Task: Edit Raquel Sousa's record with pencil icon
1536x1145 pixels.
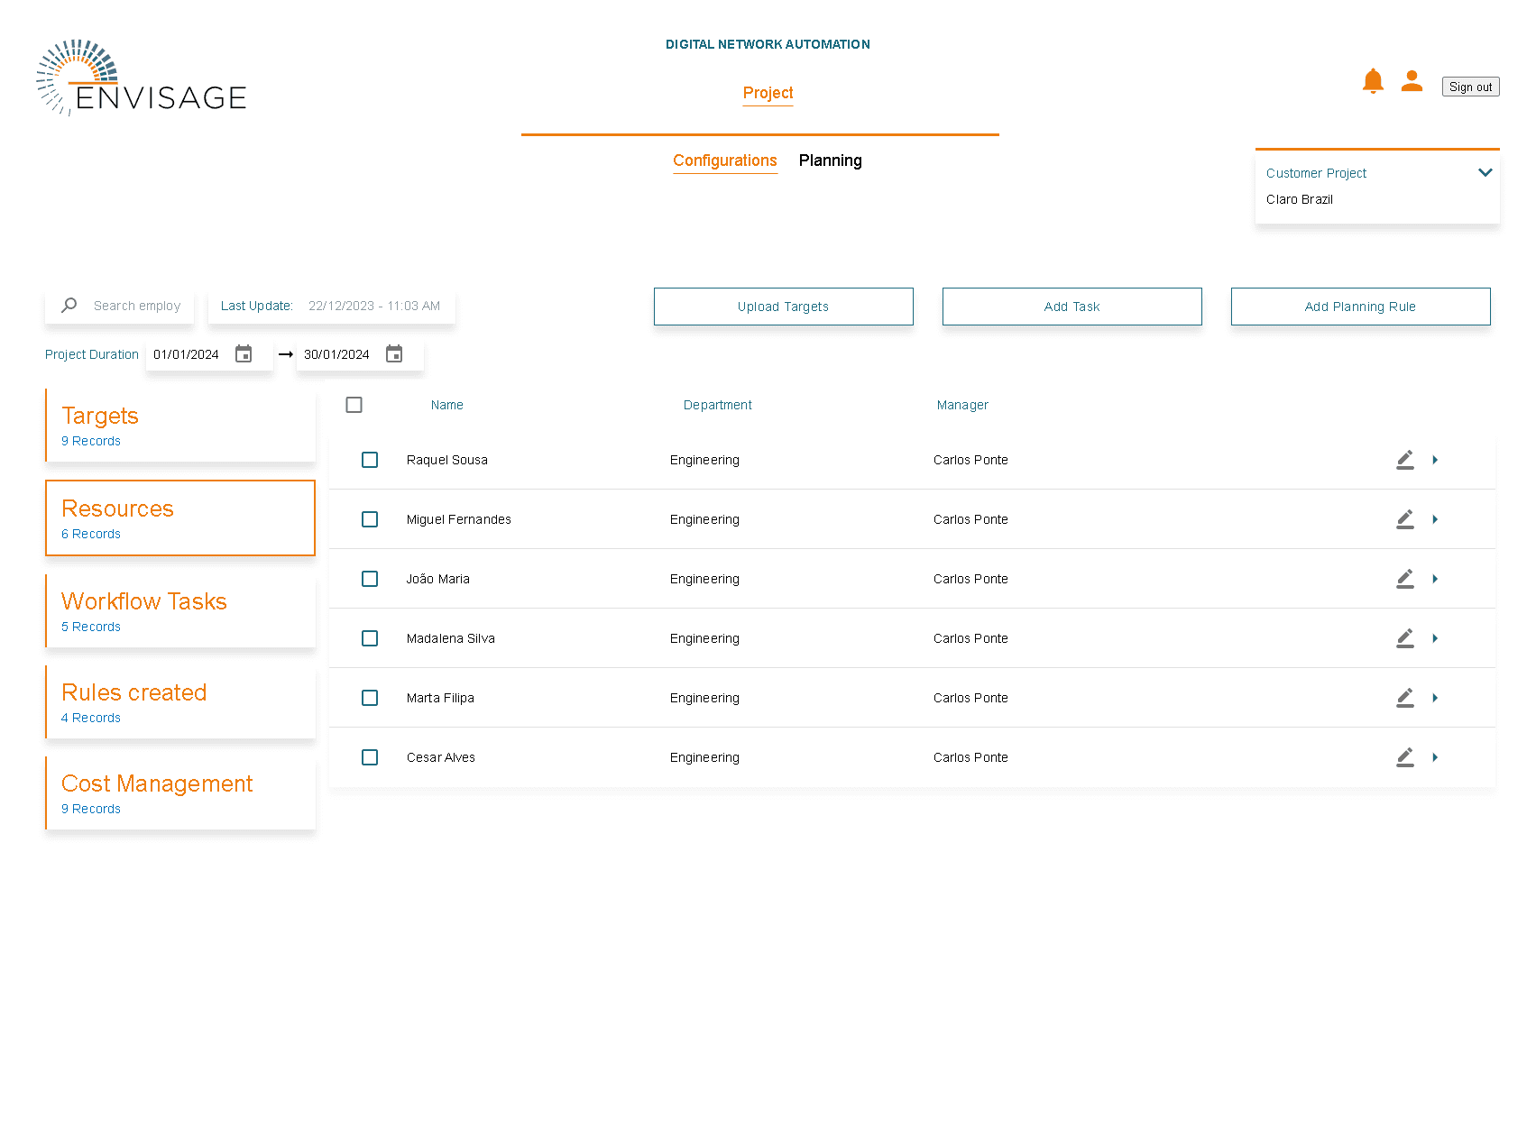Action: (1404, 460)
